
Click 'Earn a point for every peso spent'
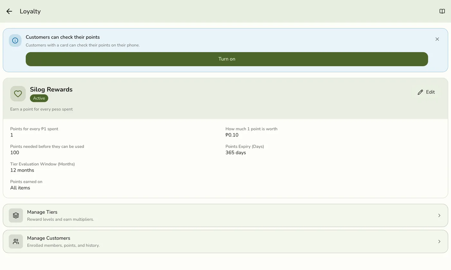[42, 109]
